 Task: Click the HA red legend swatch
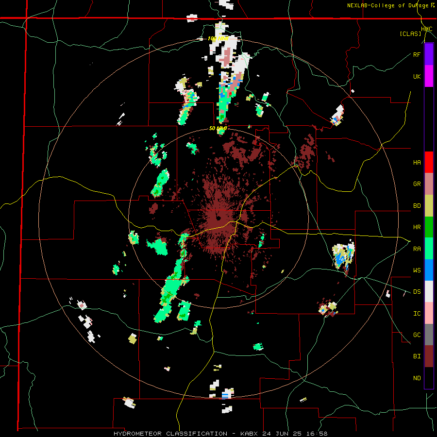pyautogui.click(x=429, y=162)
